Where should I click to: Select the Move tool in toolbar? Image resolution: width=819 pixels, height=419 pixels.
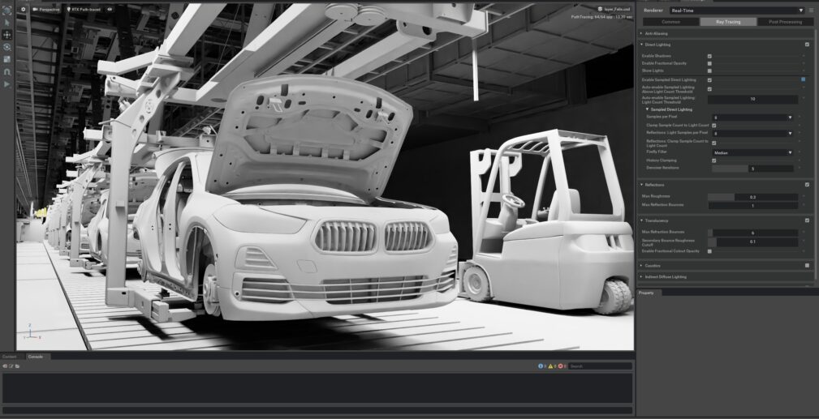click(7, 35)
